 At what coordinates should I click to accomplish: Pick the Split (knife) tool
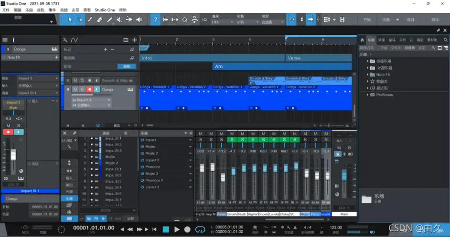pyautogui.click(x=90, y=20)
